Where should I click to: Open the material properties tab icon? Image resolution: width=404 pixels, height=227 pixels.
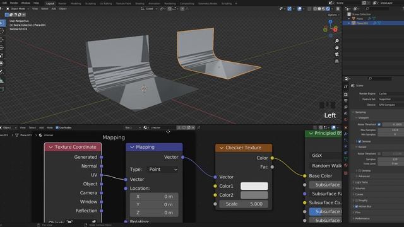click(346, 165)
